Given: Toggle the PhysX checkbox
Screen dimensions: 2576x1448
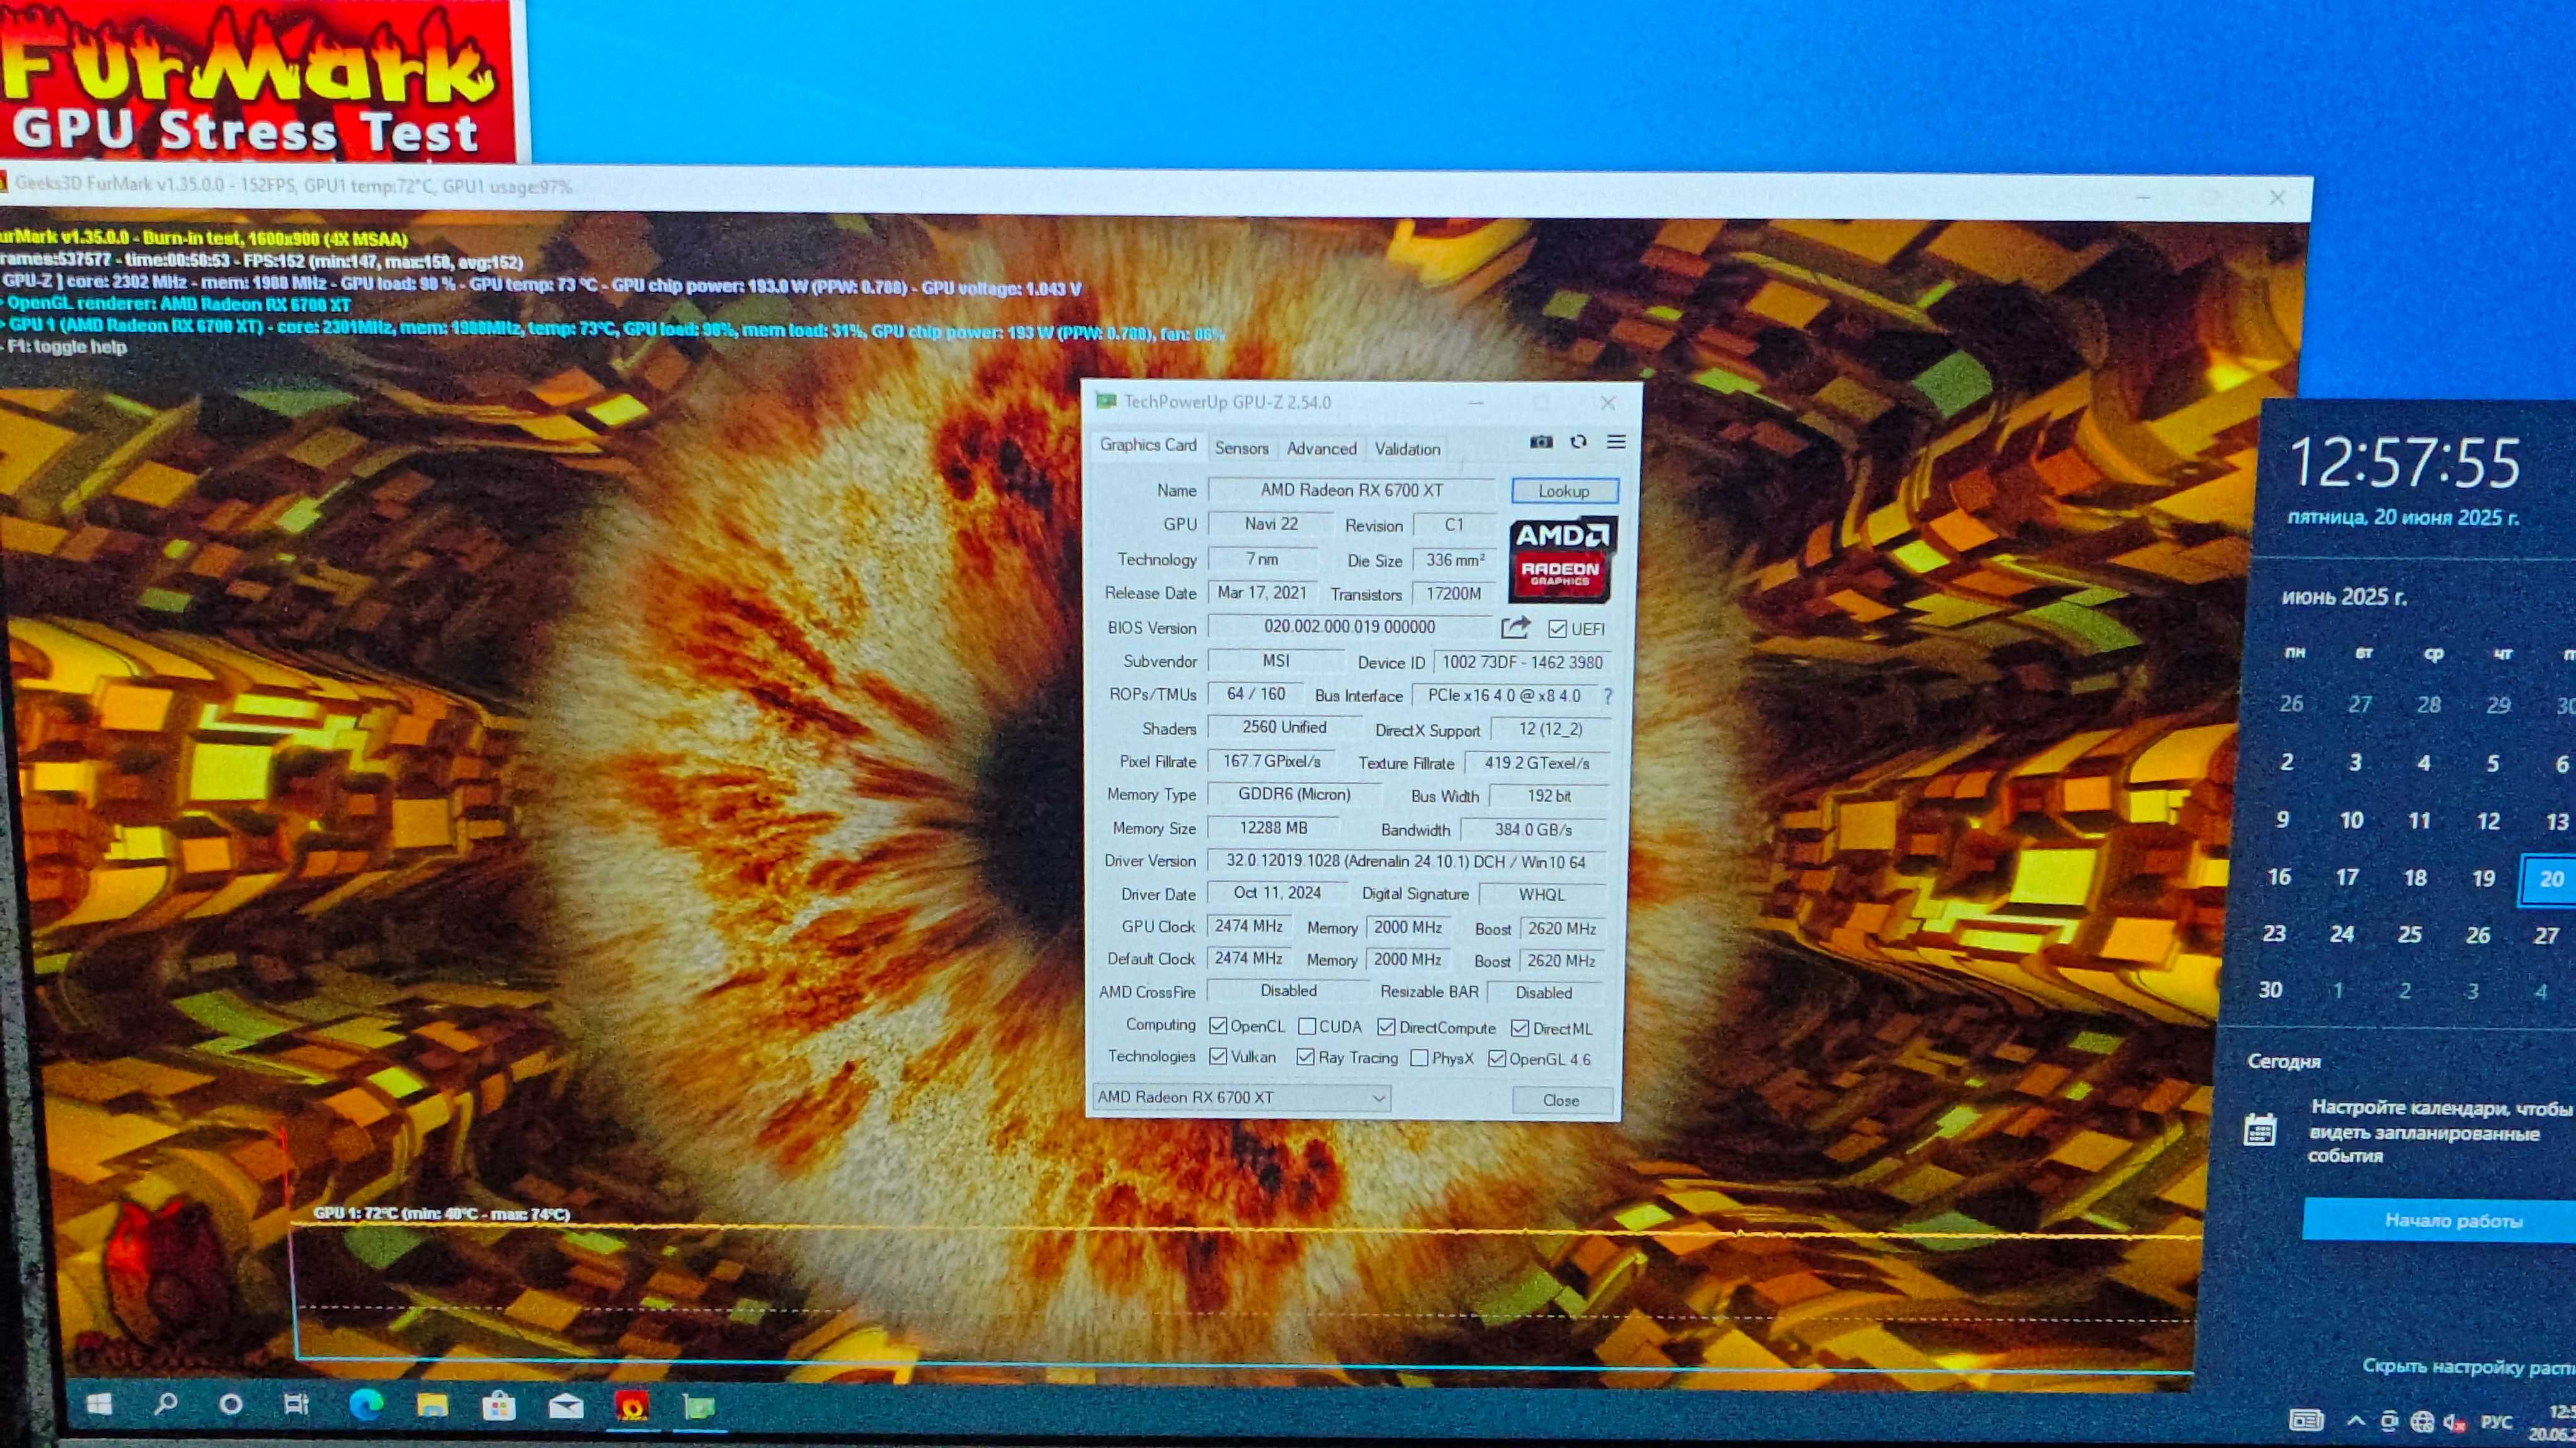Looking at the screenshot, I should pos(1419,1058).
